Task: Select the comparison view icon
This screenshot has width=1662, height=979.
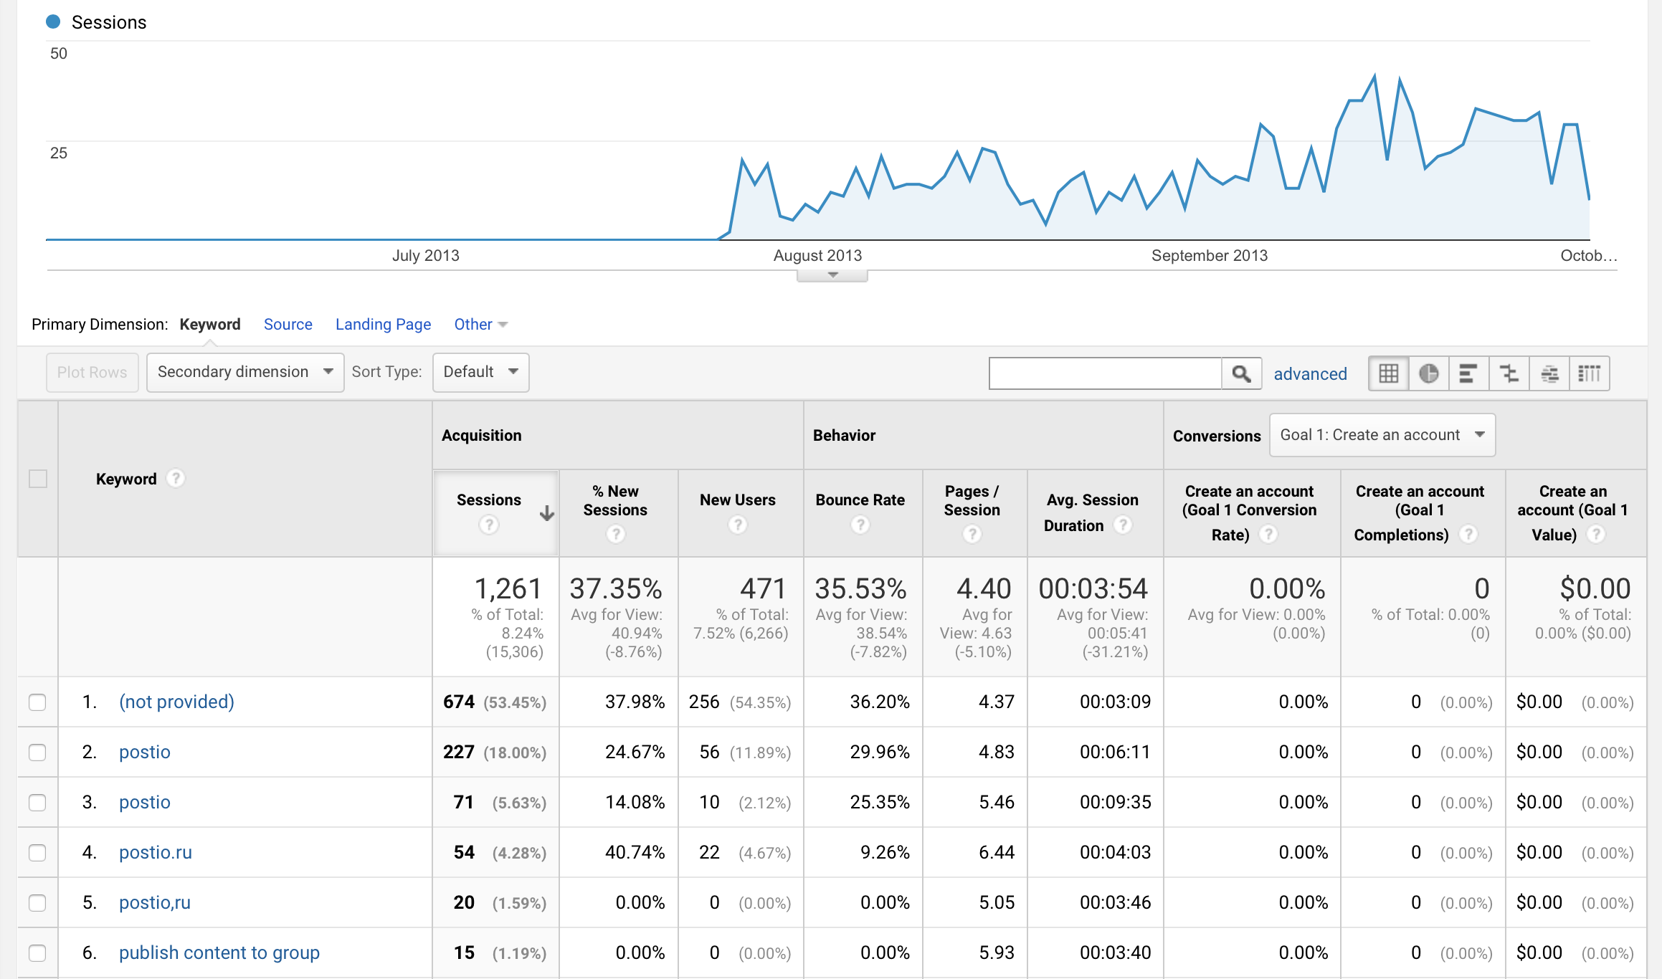Action: (1509, 373)
